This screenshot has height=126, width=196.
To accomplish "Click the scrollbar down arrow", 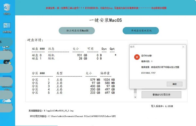I will tap(135, 97).
